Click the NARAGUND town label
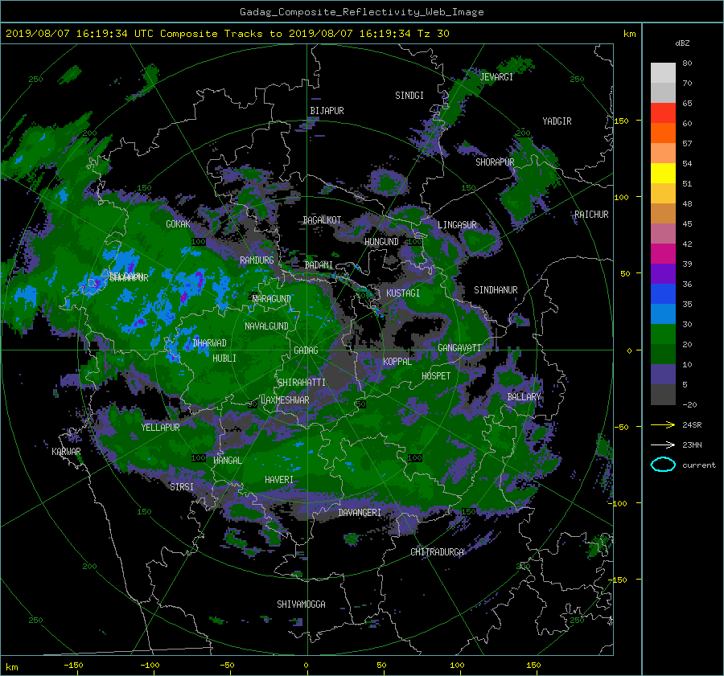This screenshot has width=724, height=676. tap(272, 299)
